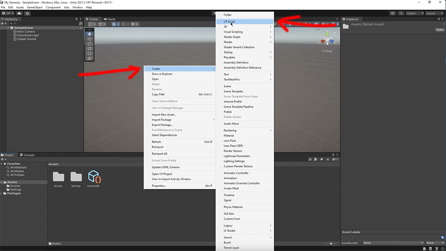Open SampleScene's three-dot options menu
The height and width of the screenshot is (251, 446).
[81, 28]
